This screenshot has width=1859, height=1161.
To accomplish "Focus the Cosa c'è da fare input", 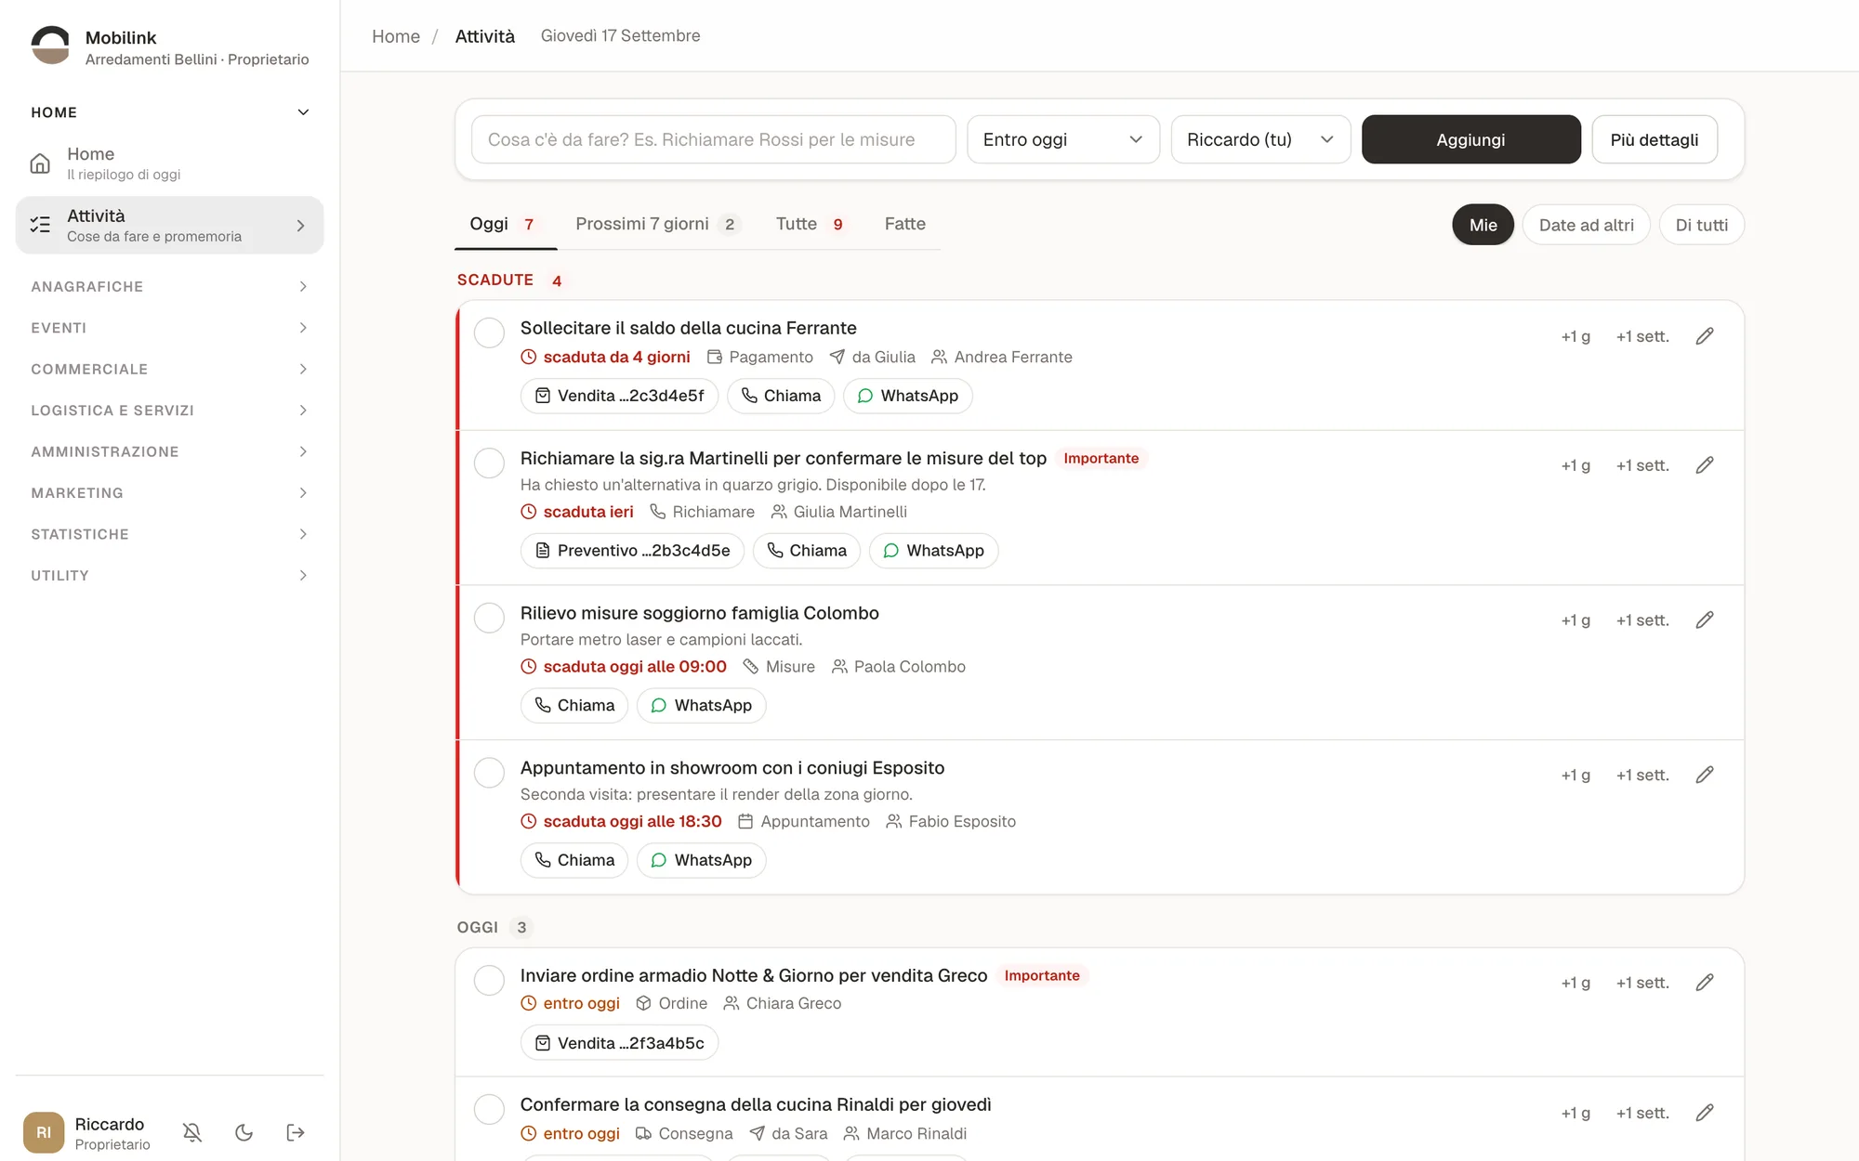I will click(x=713, y=139).
